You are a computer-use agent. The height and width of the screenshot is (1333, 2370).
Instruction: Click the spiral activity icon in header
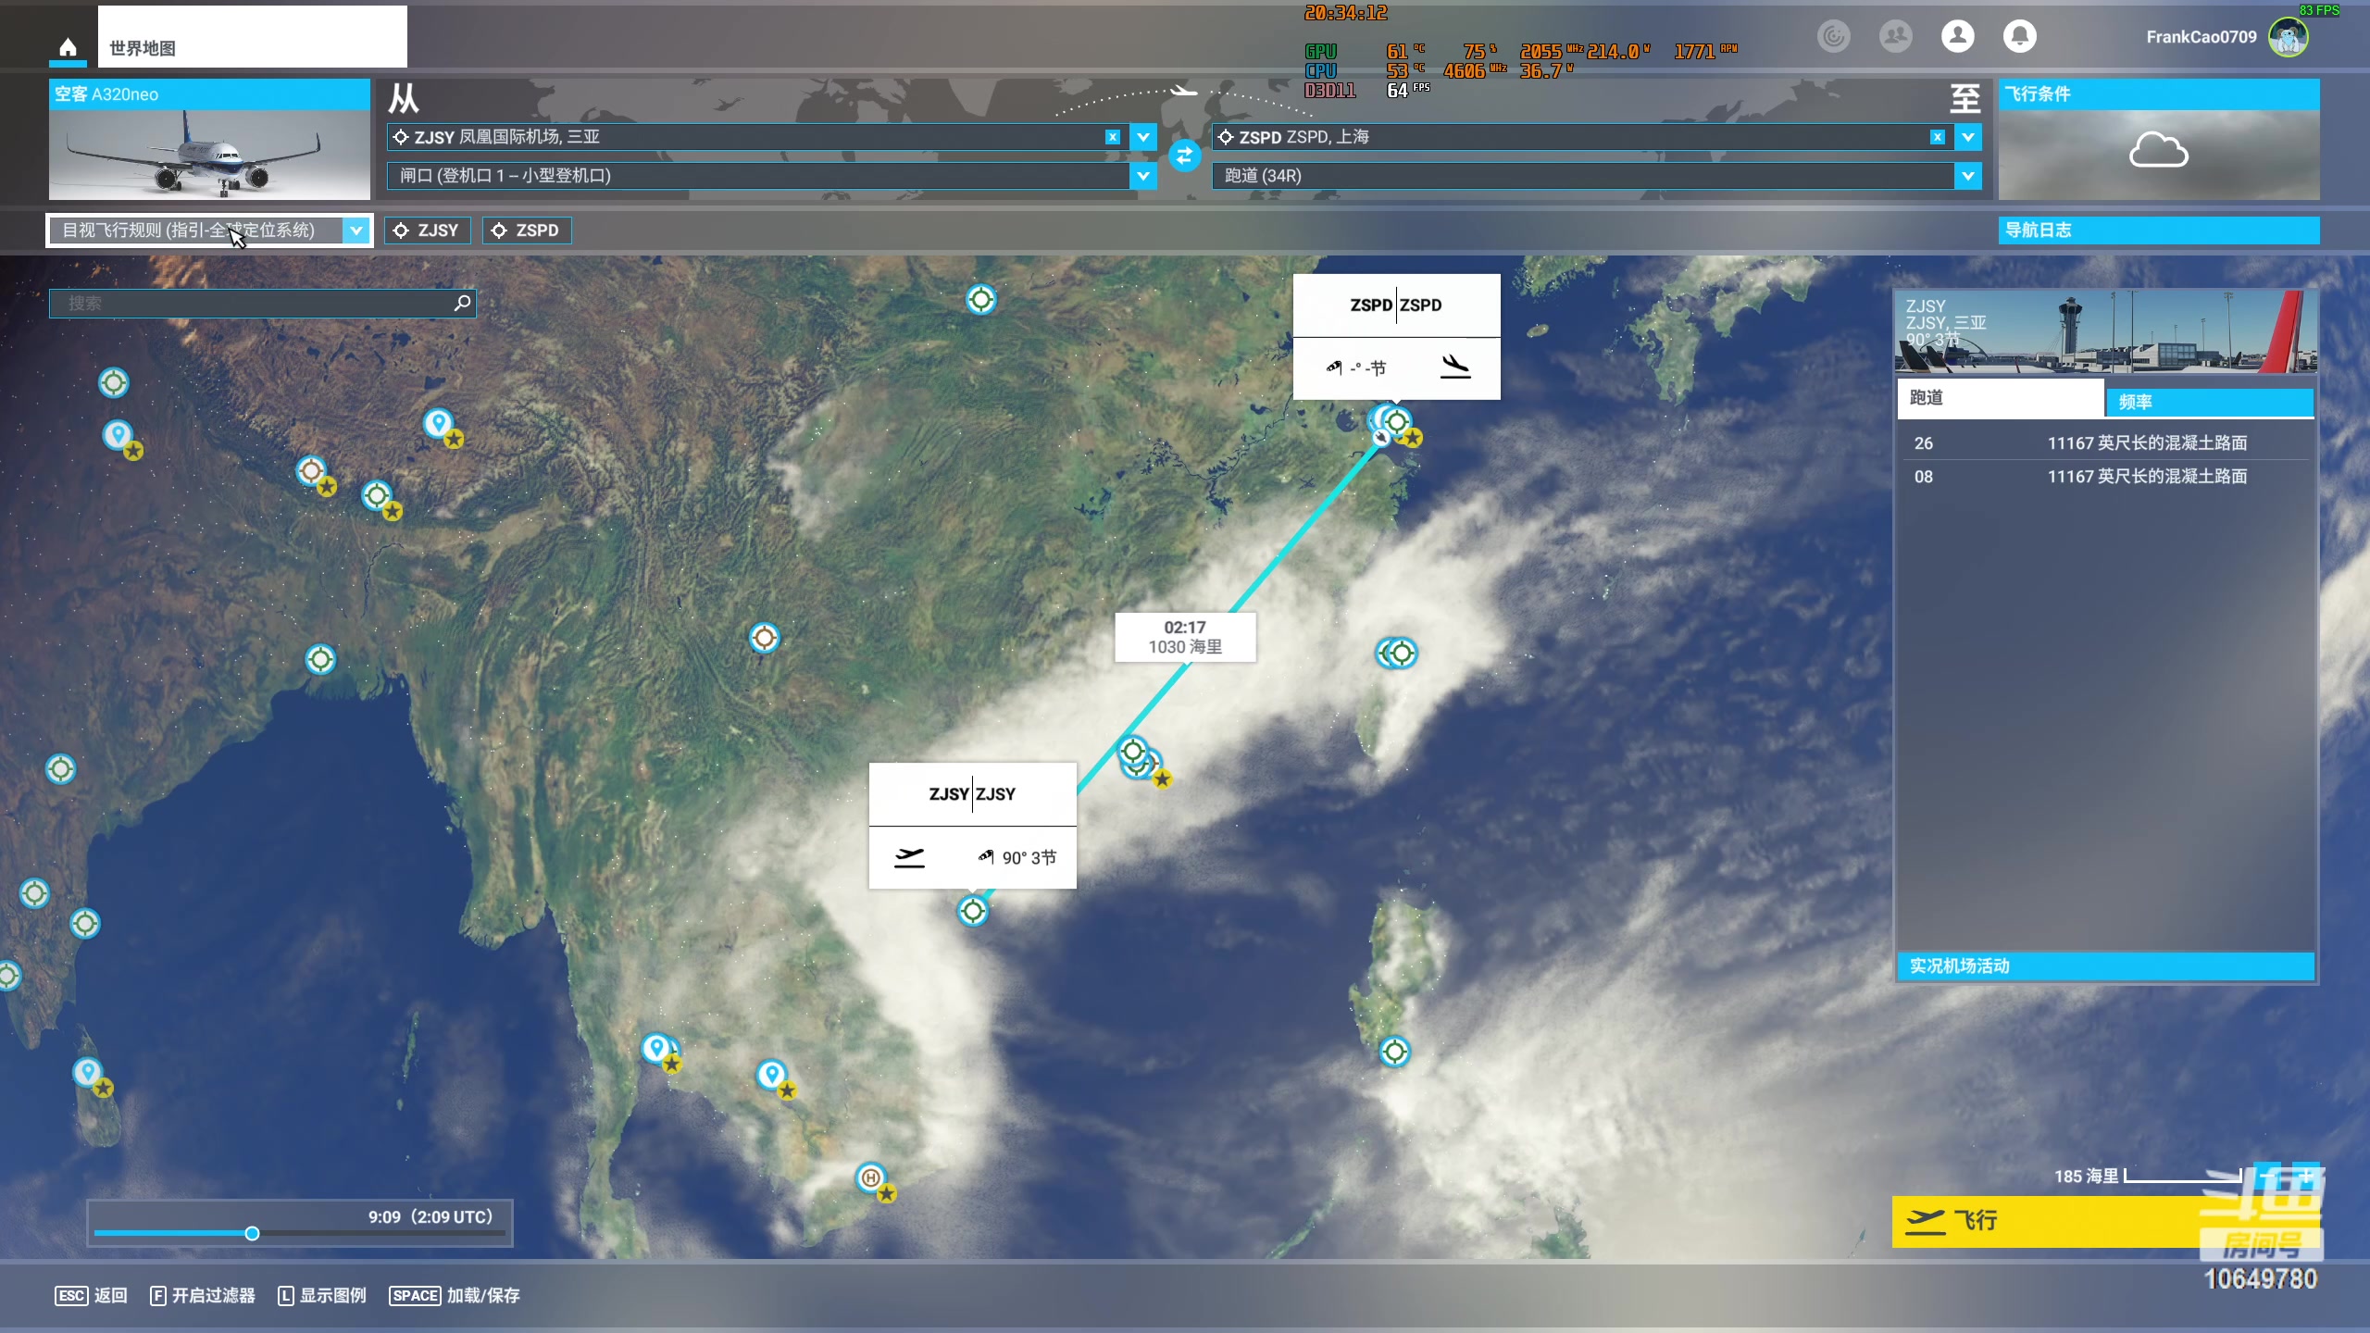click(1833, 36)
